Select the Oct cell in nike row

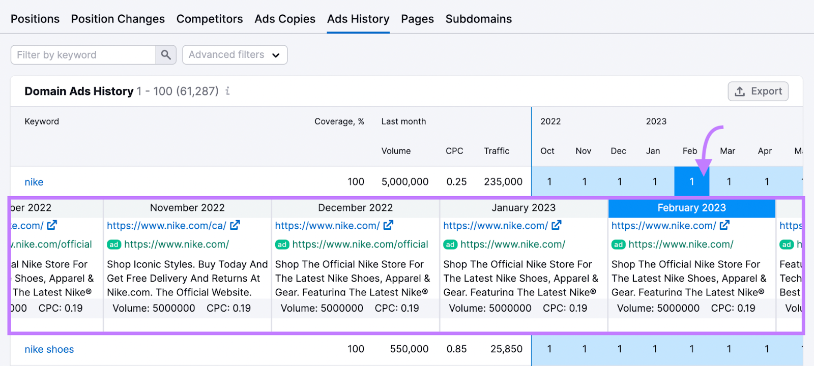pyautogui.click(x=549, y=181)
